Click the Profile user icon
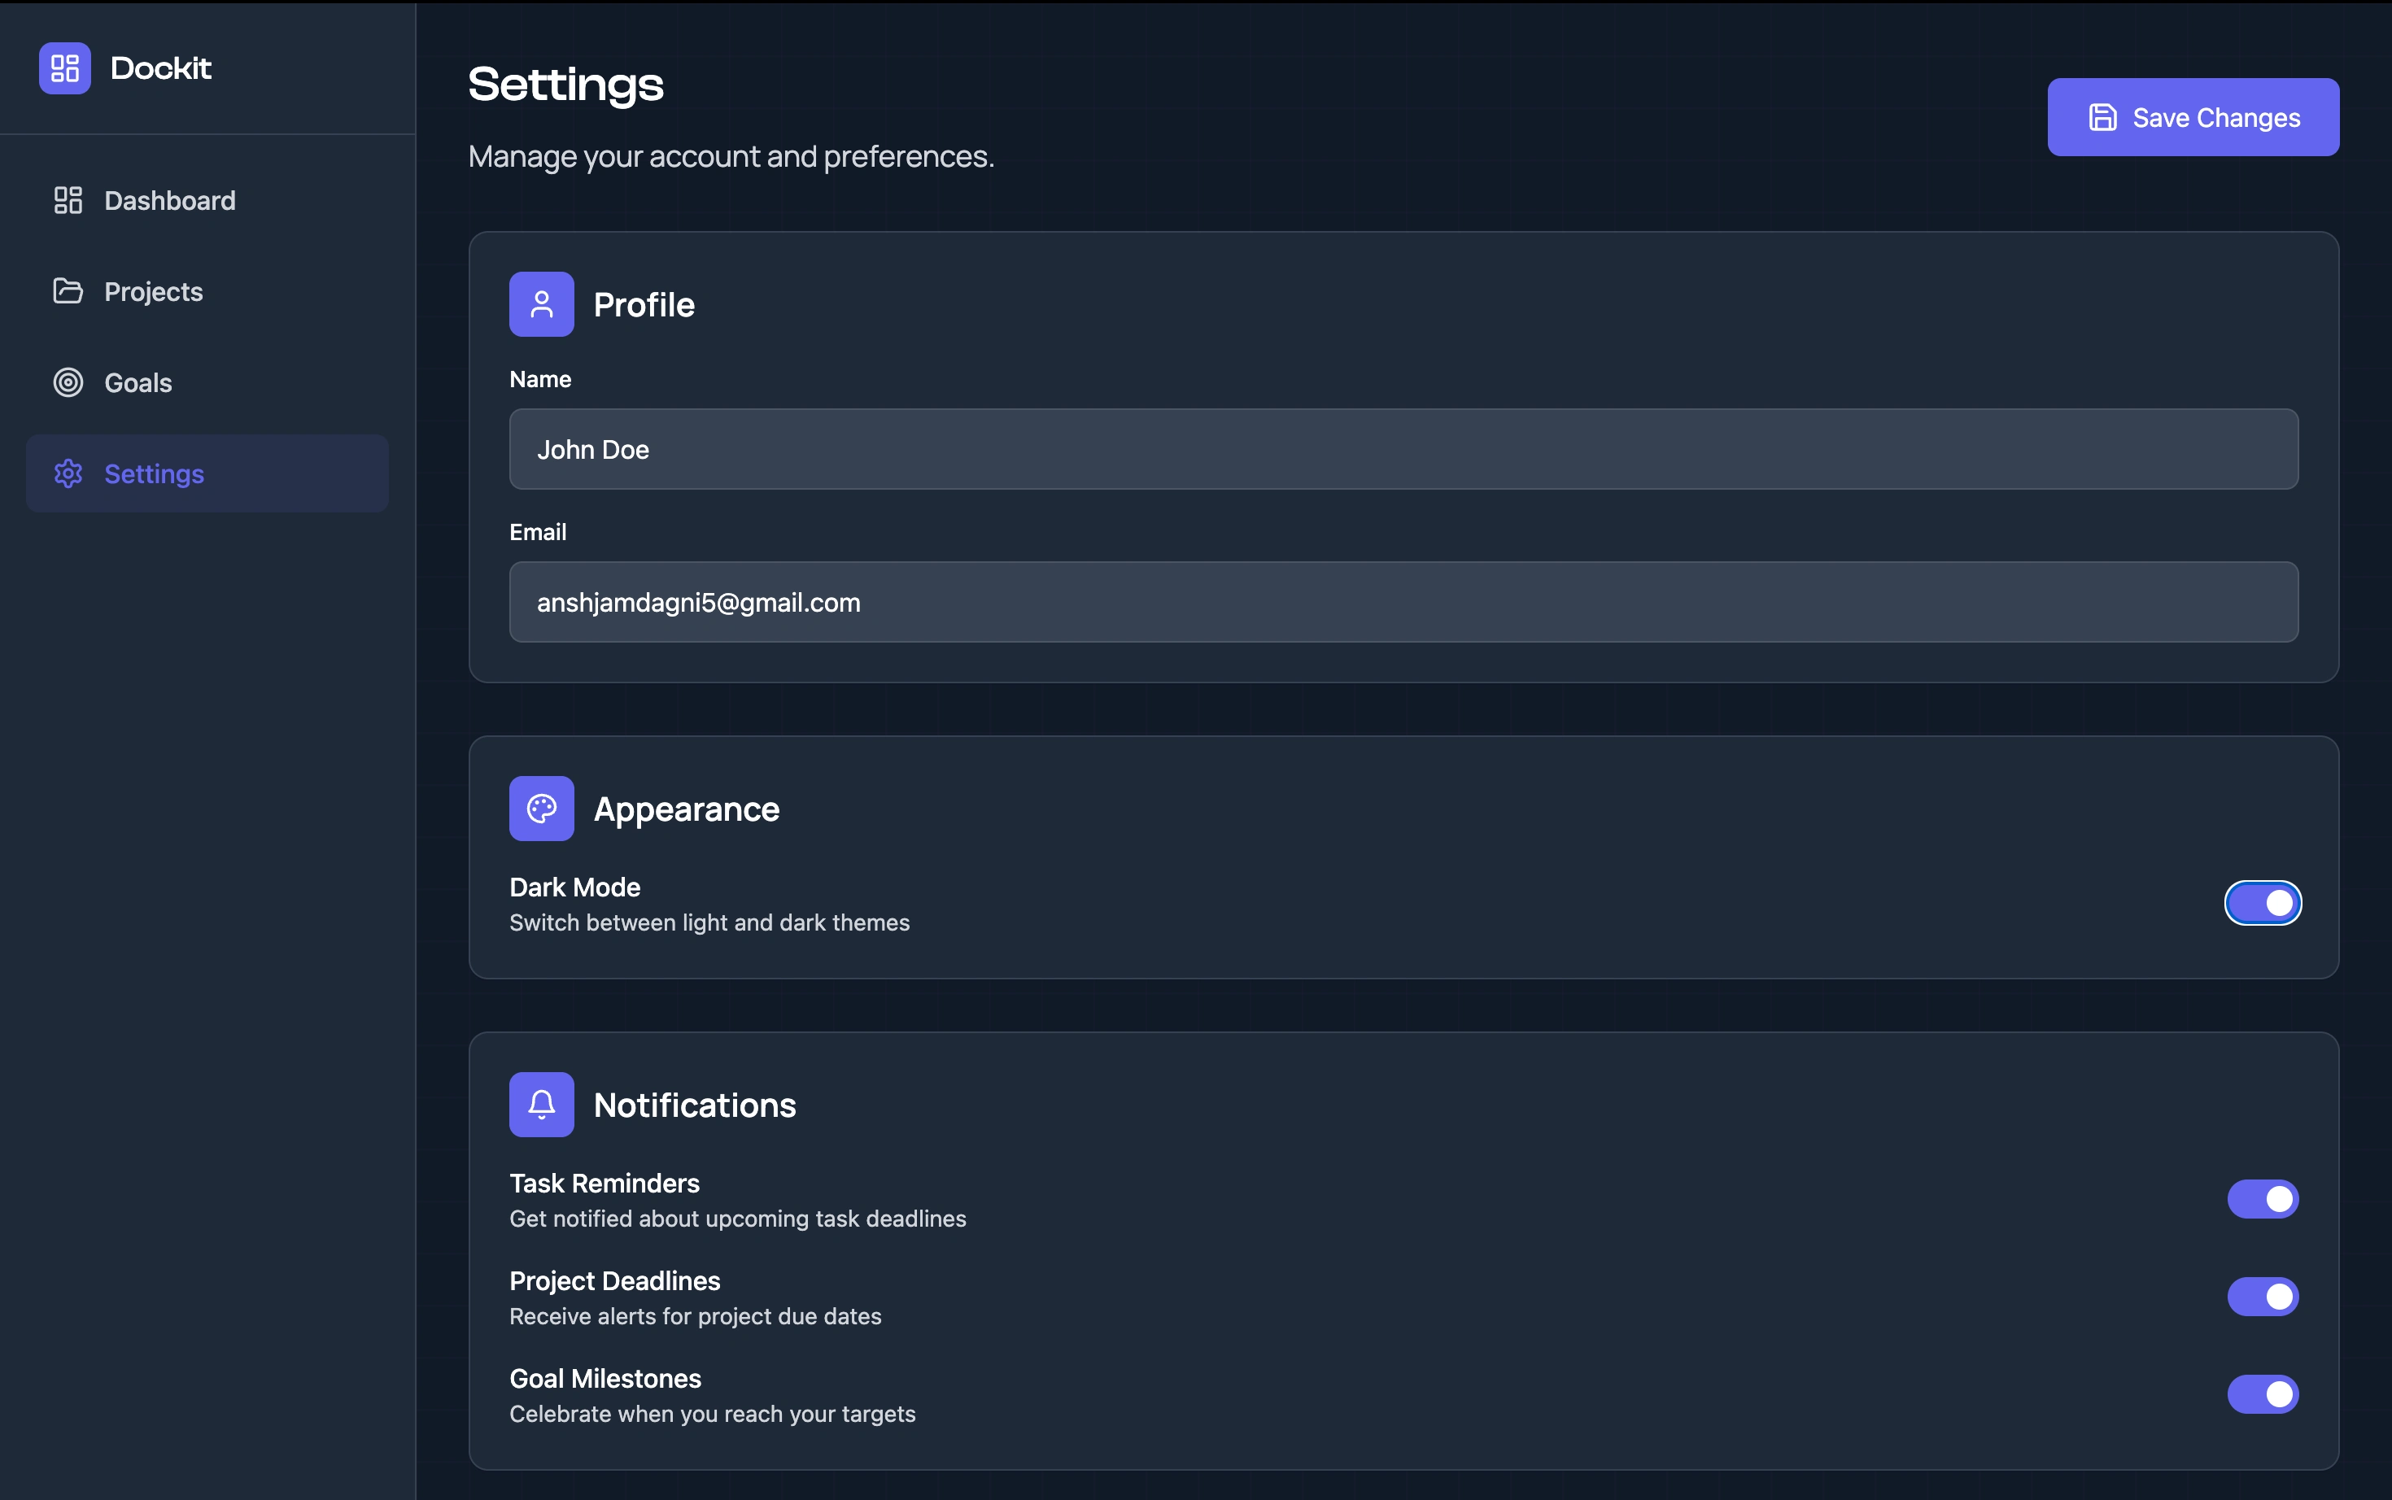2392x1500 pixels. (542, 304)
